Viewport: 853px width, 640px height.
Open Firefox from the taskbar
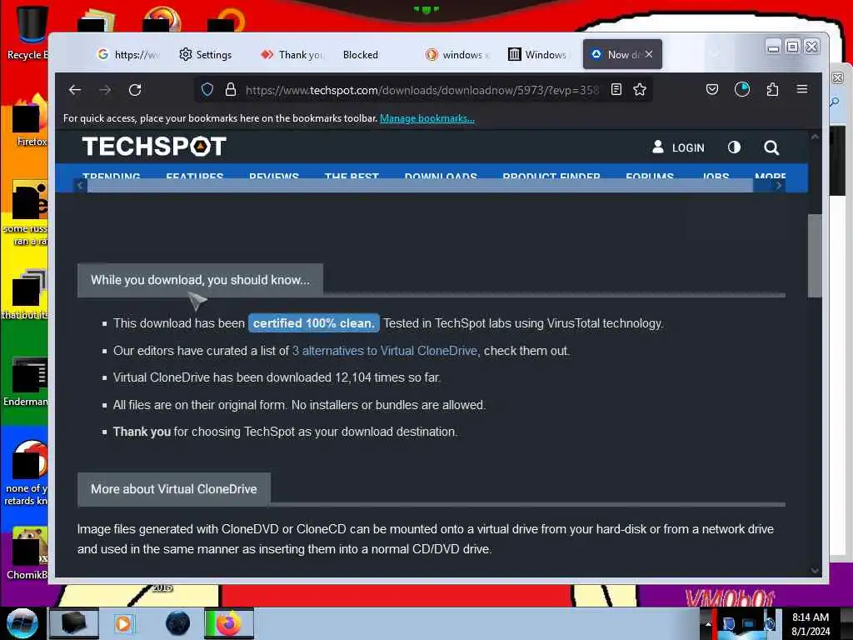tap(229, 623)
